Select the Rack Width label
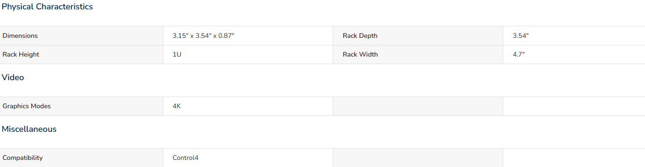The height and width of the screenshot is (167, 645). pyautogui.click(x=360, y=54)
